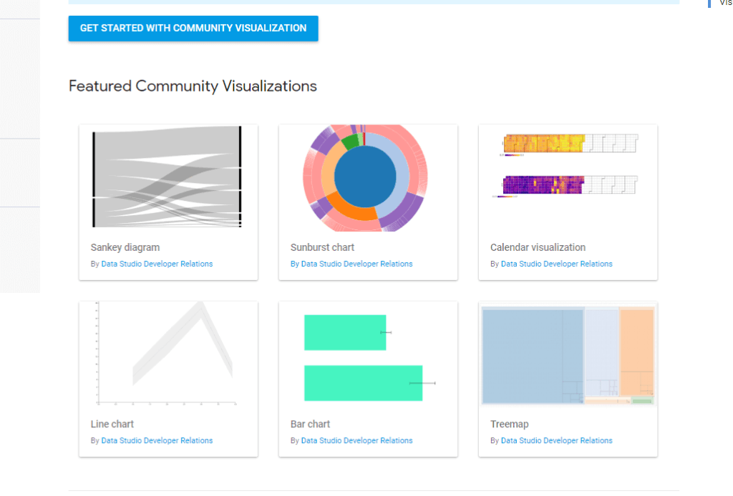
Task: Click the Sankey diagram card title
Action: 125,247
